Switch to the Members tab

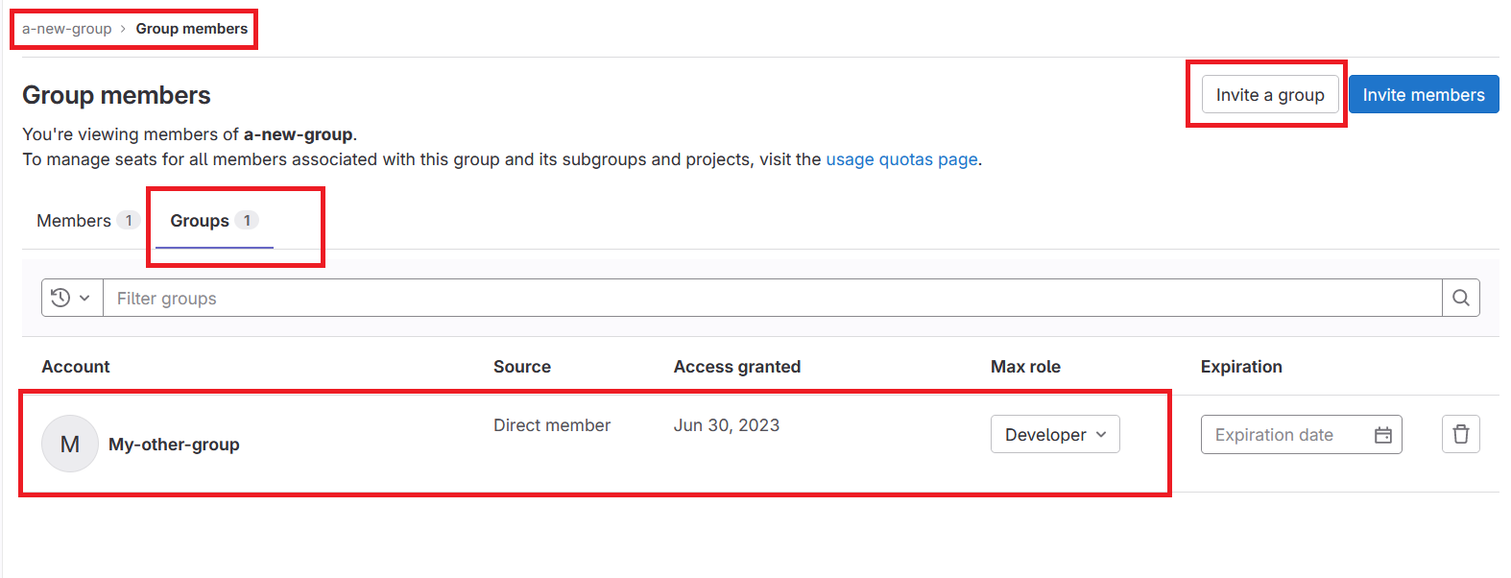click(x=75, y=221)
